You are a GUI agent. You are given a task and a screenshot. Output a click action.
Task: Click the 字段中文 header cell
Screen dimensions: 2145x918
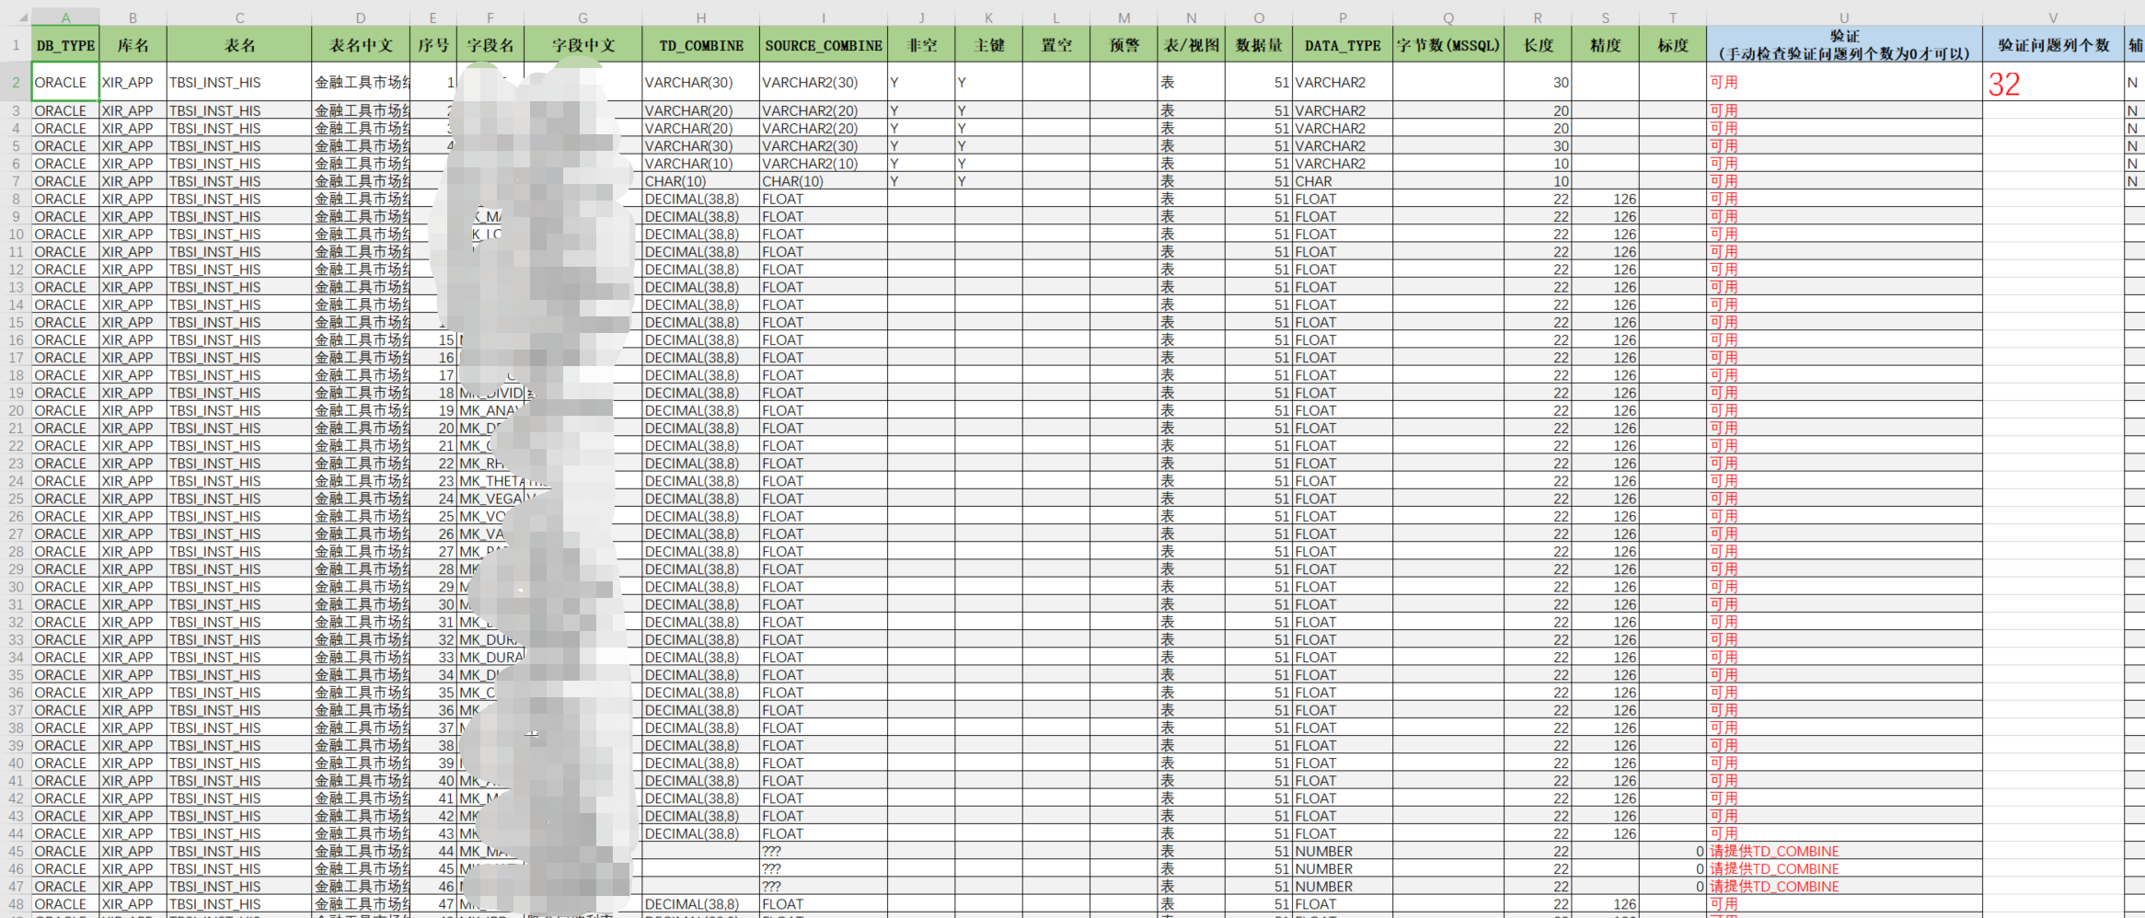coord(582,44)
